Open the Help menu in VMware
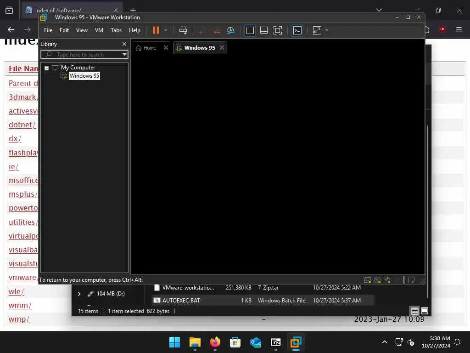The height and width of the screenshot is (353, 470). click(134, 30)
